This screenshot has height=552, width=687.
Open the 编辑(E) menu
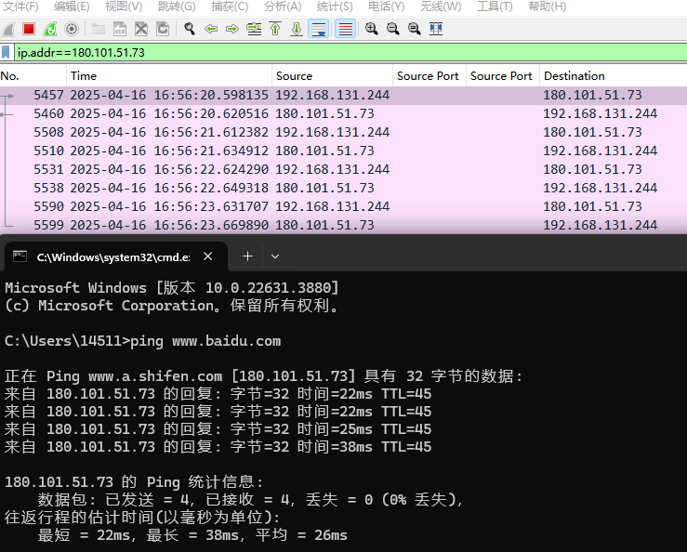(72, 7)
